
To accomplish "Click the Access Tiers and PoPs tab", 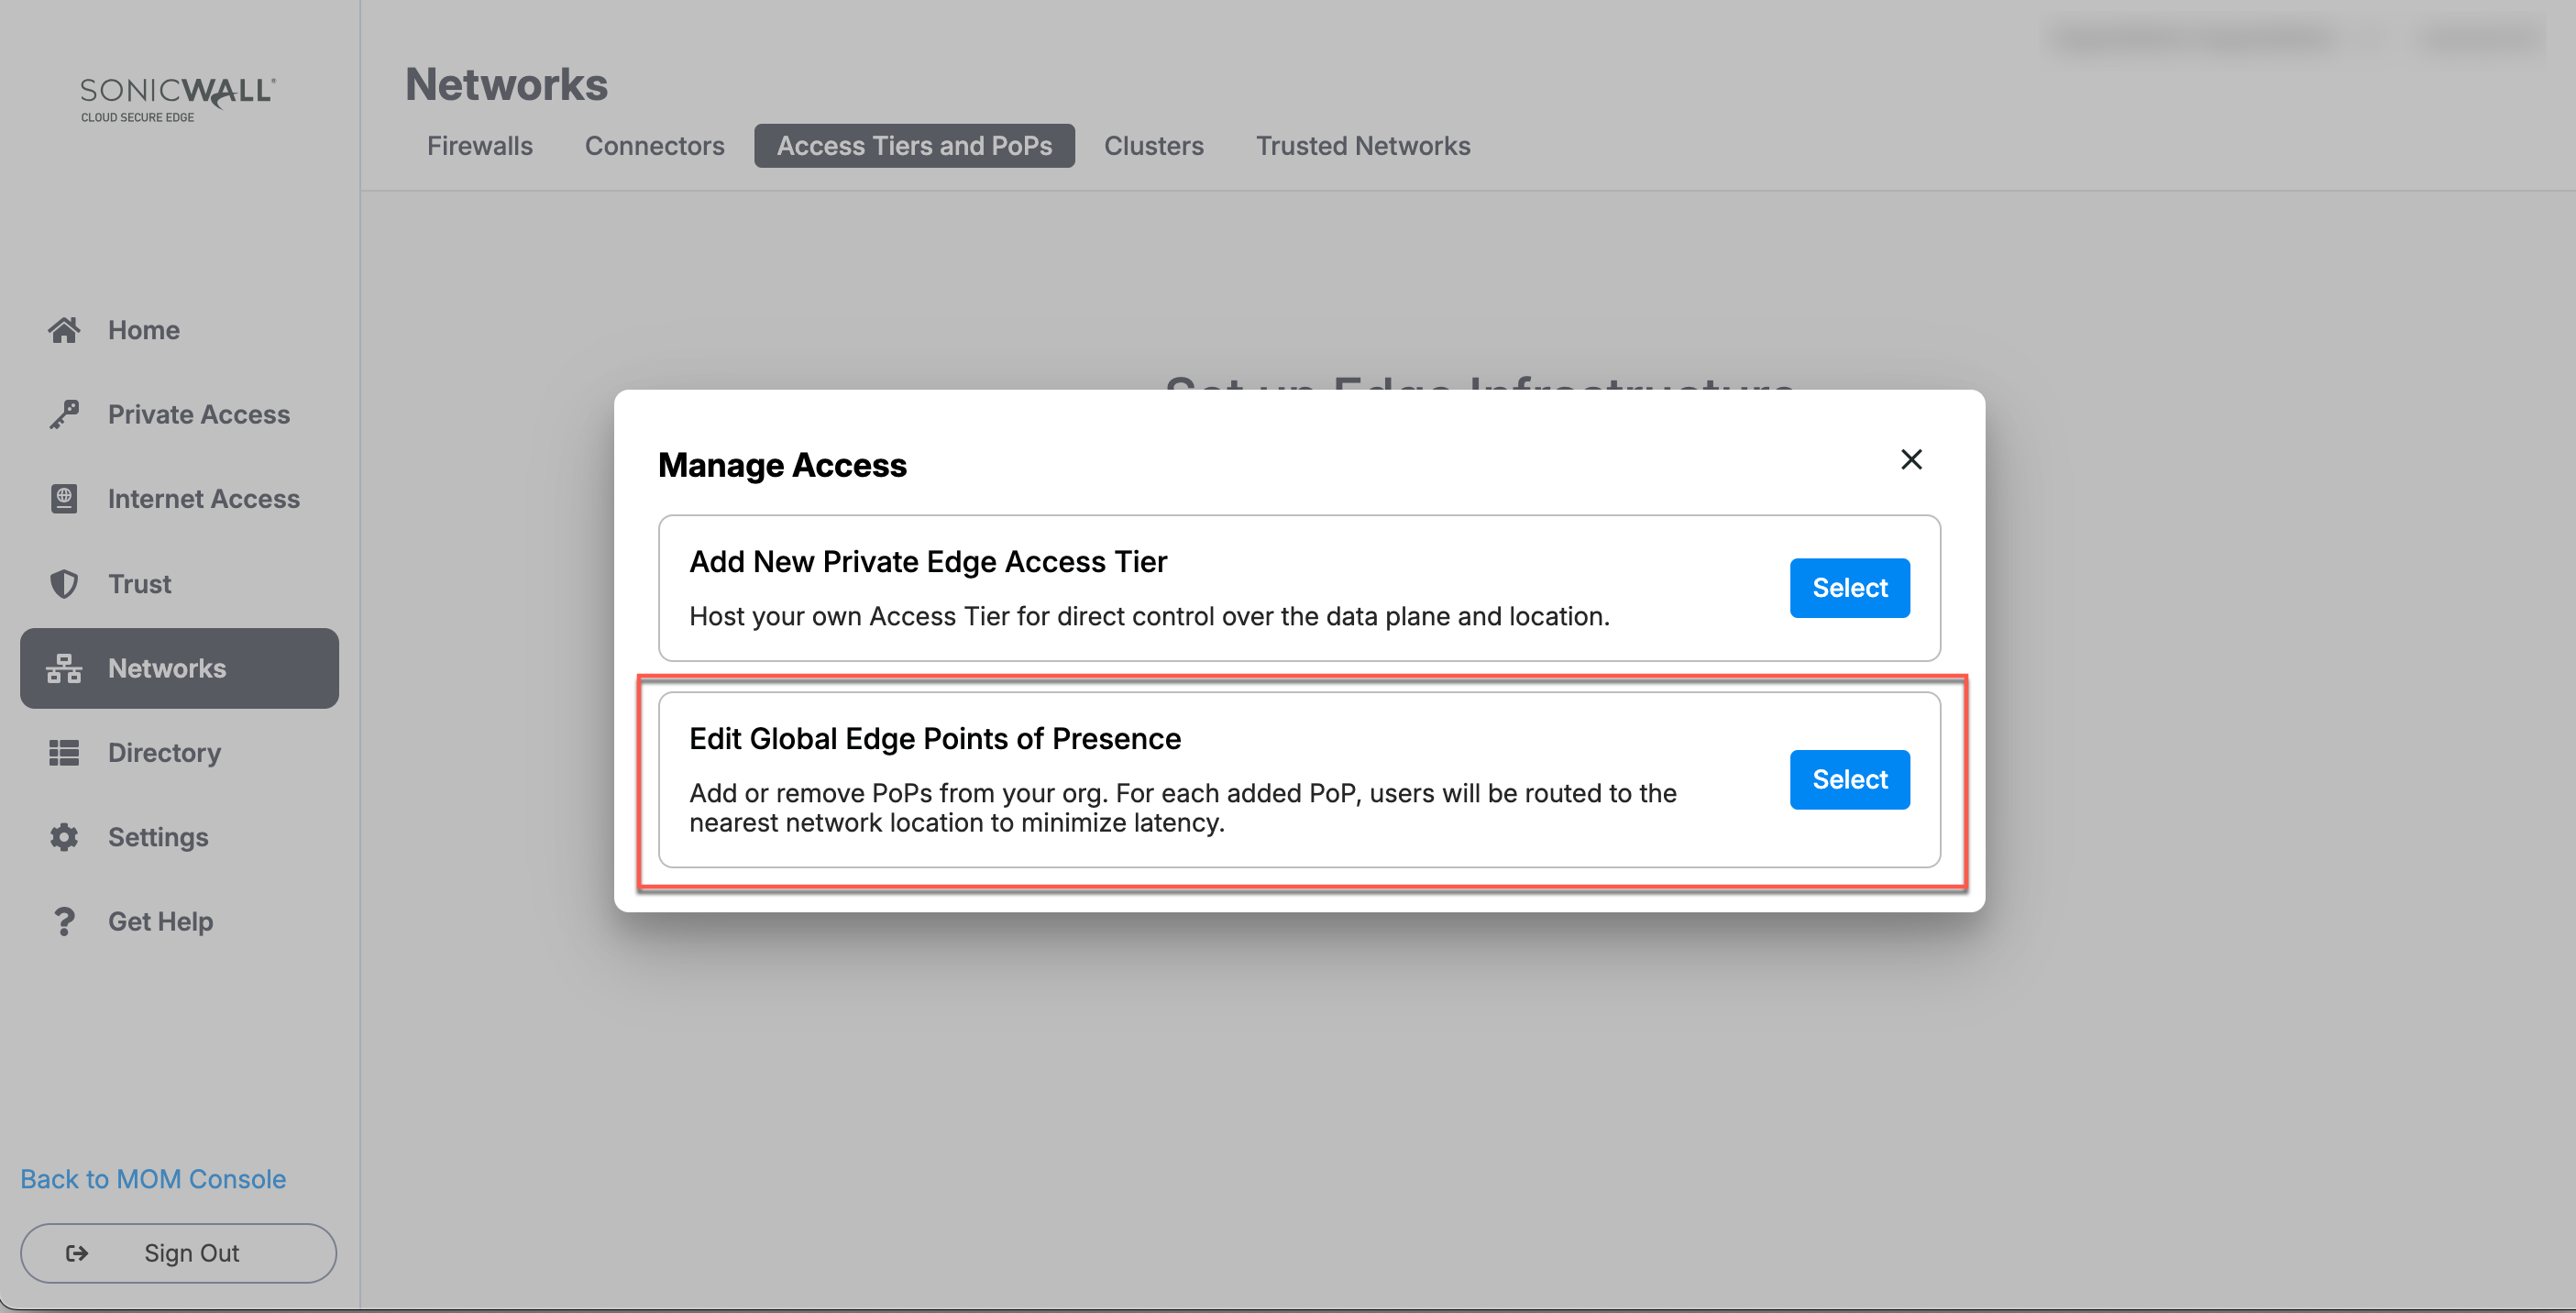I will point(913,146).
